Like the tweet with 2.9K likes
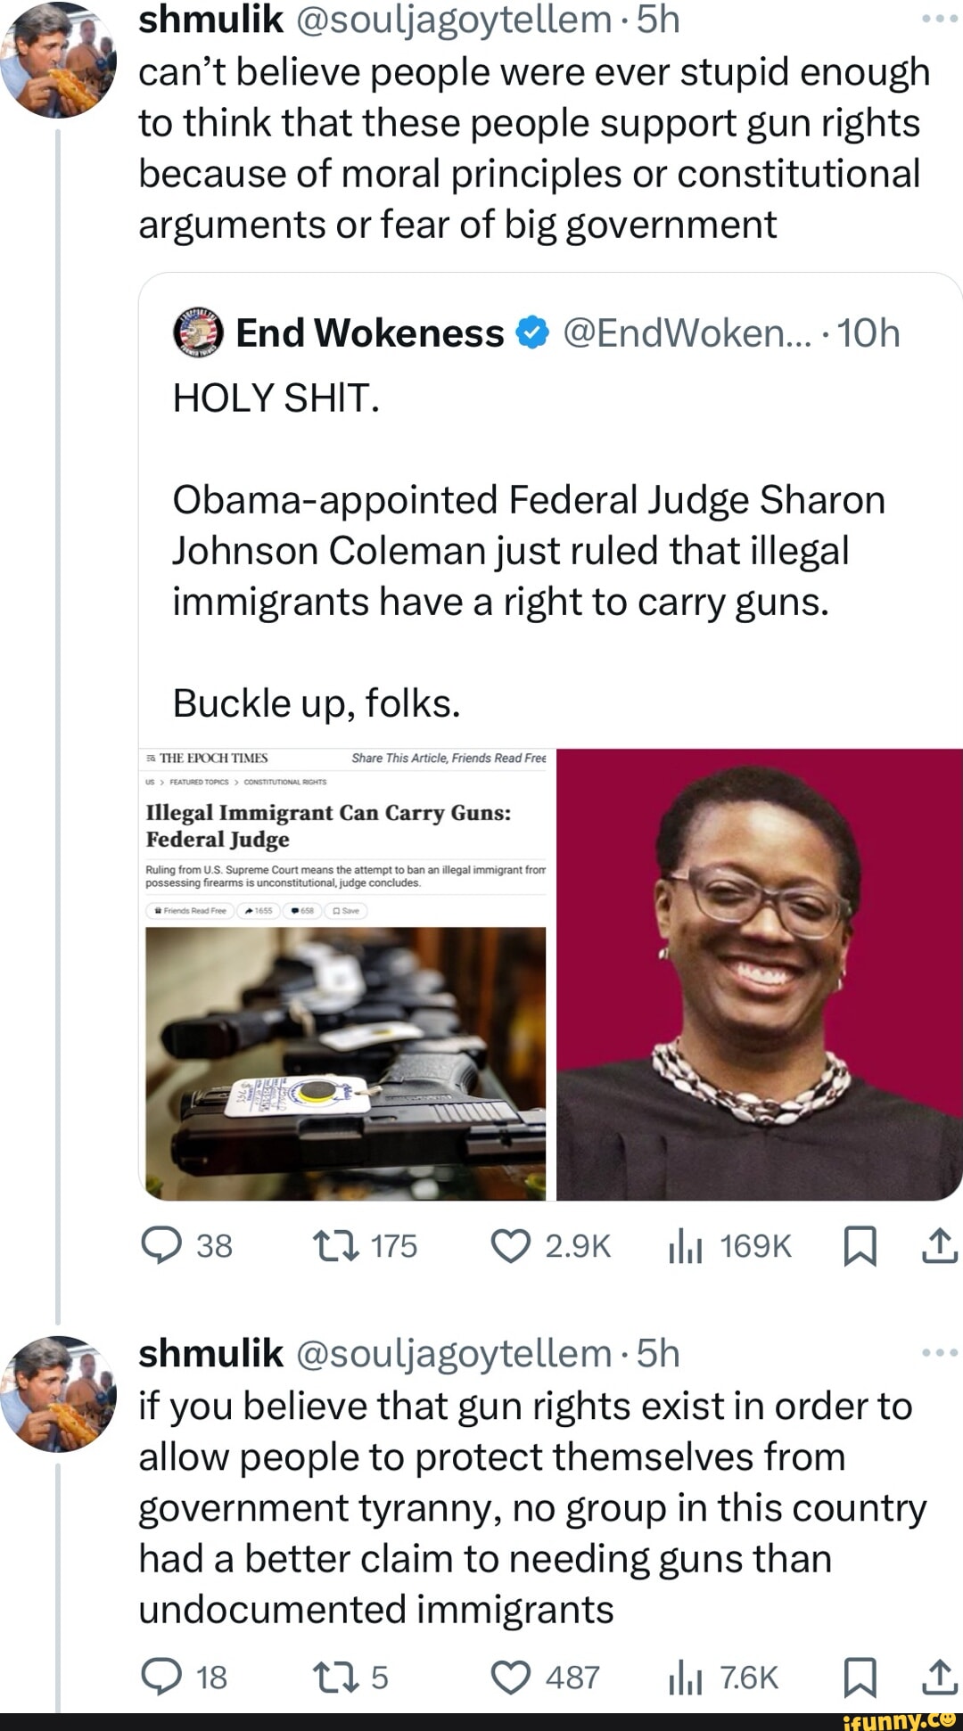This screenshot has height=1731, width=963. click(511, 1245)
